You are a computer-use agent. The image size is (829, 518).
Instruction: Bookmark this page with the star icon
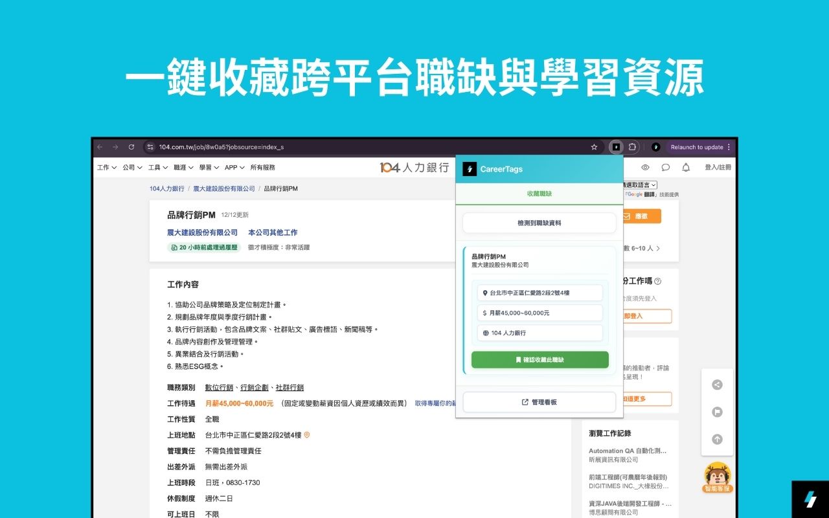pyautogui.click(x=594, y=147)
